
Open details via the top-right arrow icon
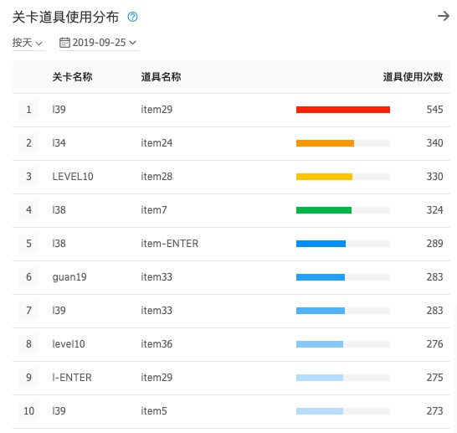coord(444,16)
